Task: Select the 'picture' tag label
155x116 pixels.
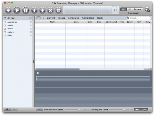Action: 10,32
